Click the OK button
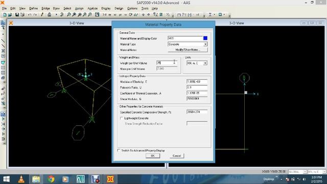Screen dimensions: 327x184 (153, 156)
